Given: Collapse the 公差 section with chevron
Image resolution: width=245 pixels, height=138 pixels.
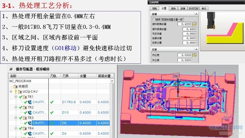Looking at the screenshot, I should tap(196, 49).
